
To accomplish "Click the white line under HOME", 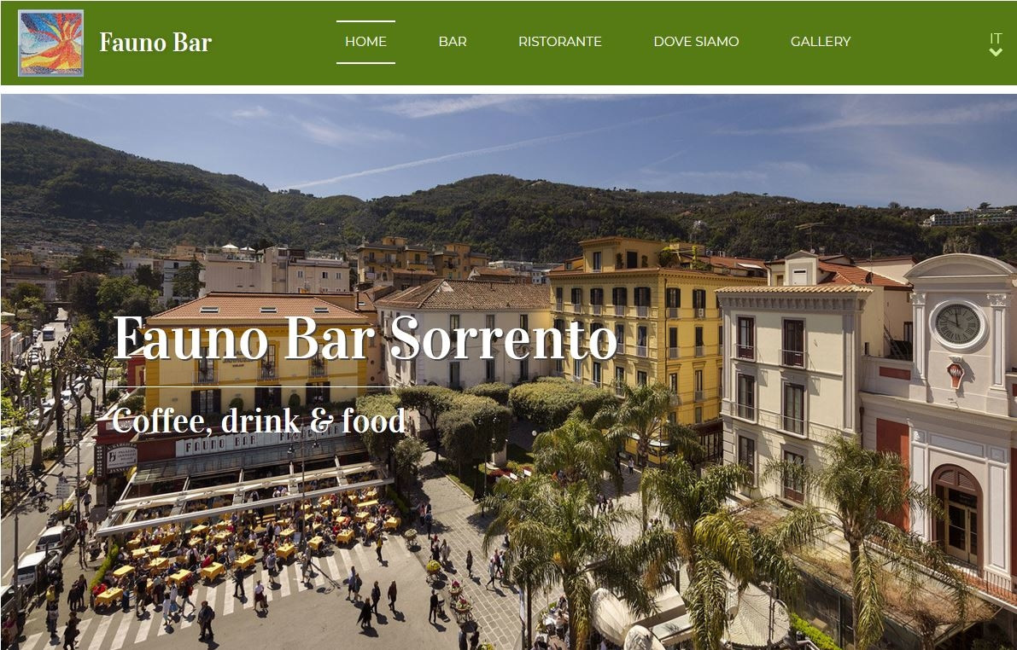I will click(x=365, y=63).
